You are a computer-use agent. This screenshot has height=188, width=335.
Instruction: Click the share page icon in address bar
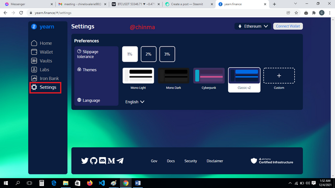click(288, 13)
